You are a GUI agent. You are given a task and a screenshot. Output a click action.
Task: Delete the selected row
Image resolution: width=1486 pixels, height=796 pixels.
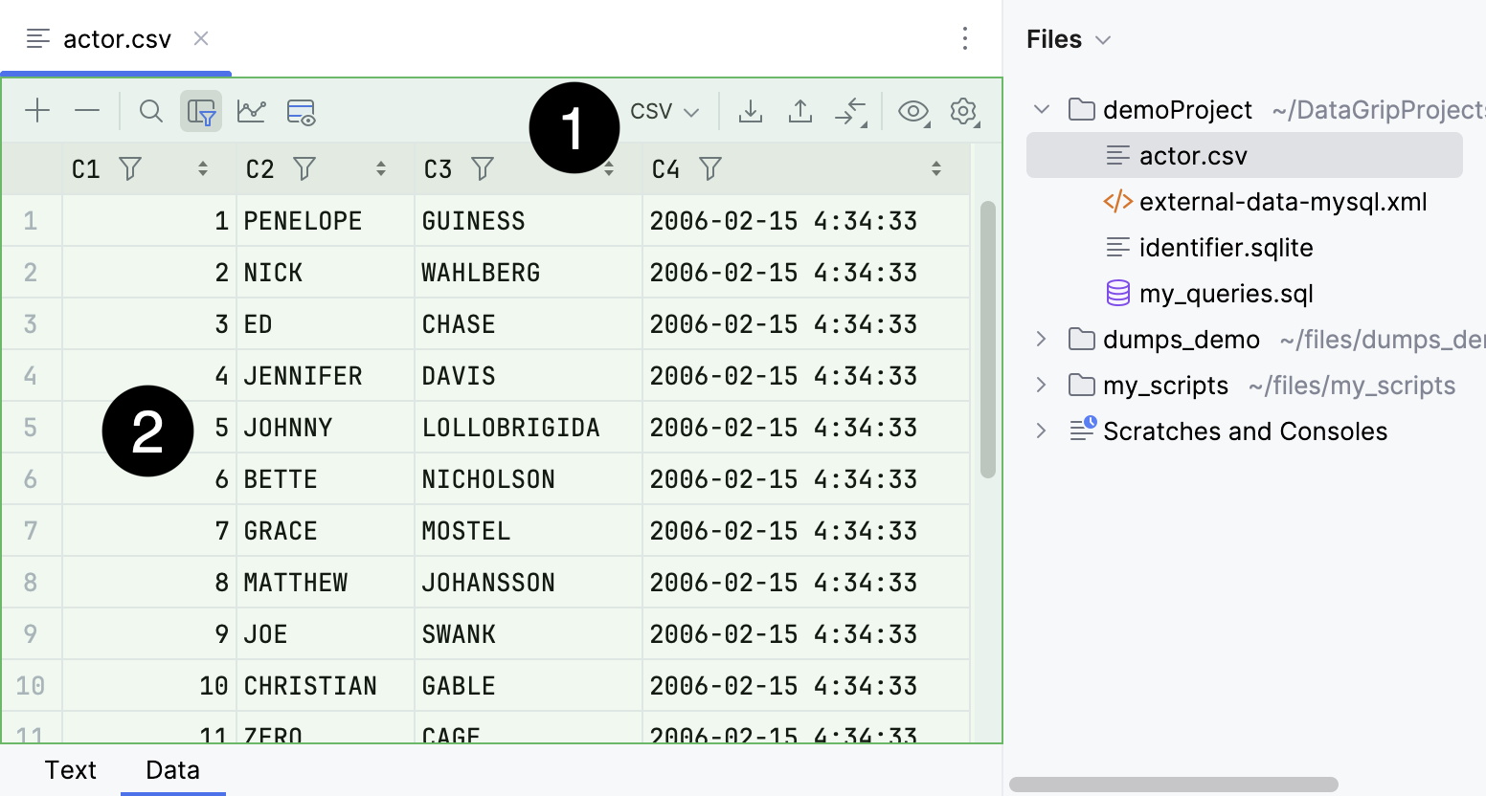point(87,111)
